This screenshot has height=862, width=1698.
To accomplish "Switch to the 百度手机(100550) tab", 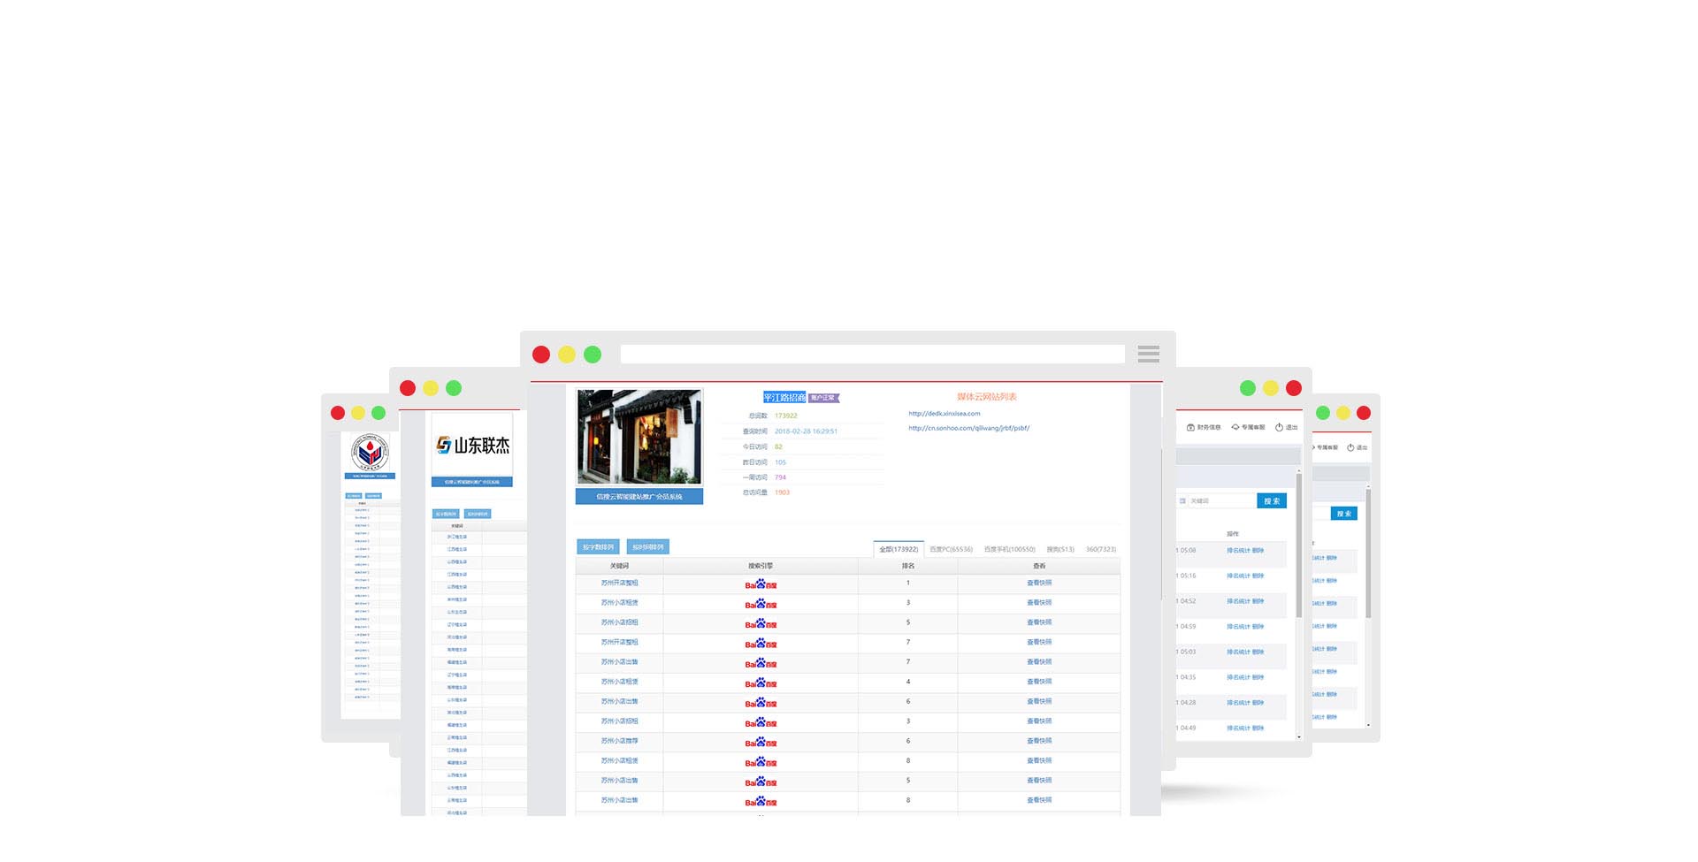I will pyautogui.click(x=1009, y=549).
